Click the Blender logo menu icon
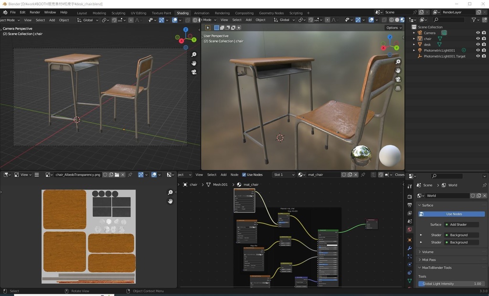The image size is (489, 296). pyautogui.click(x=5, y=12)
